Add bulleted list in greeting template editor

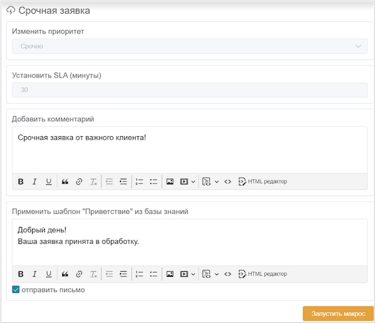point(154,274)
